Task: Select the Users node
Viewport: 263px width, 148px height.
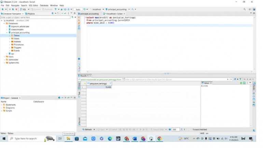Action: pos(11,57)
